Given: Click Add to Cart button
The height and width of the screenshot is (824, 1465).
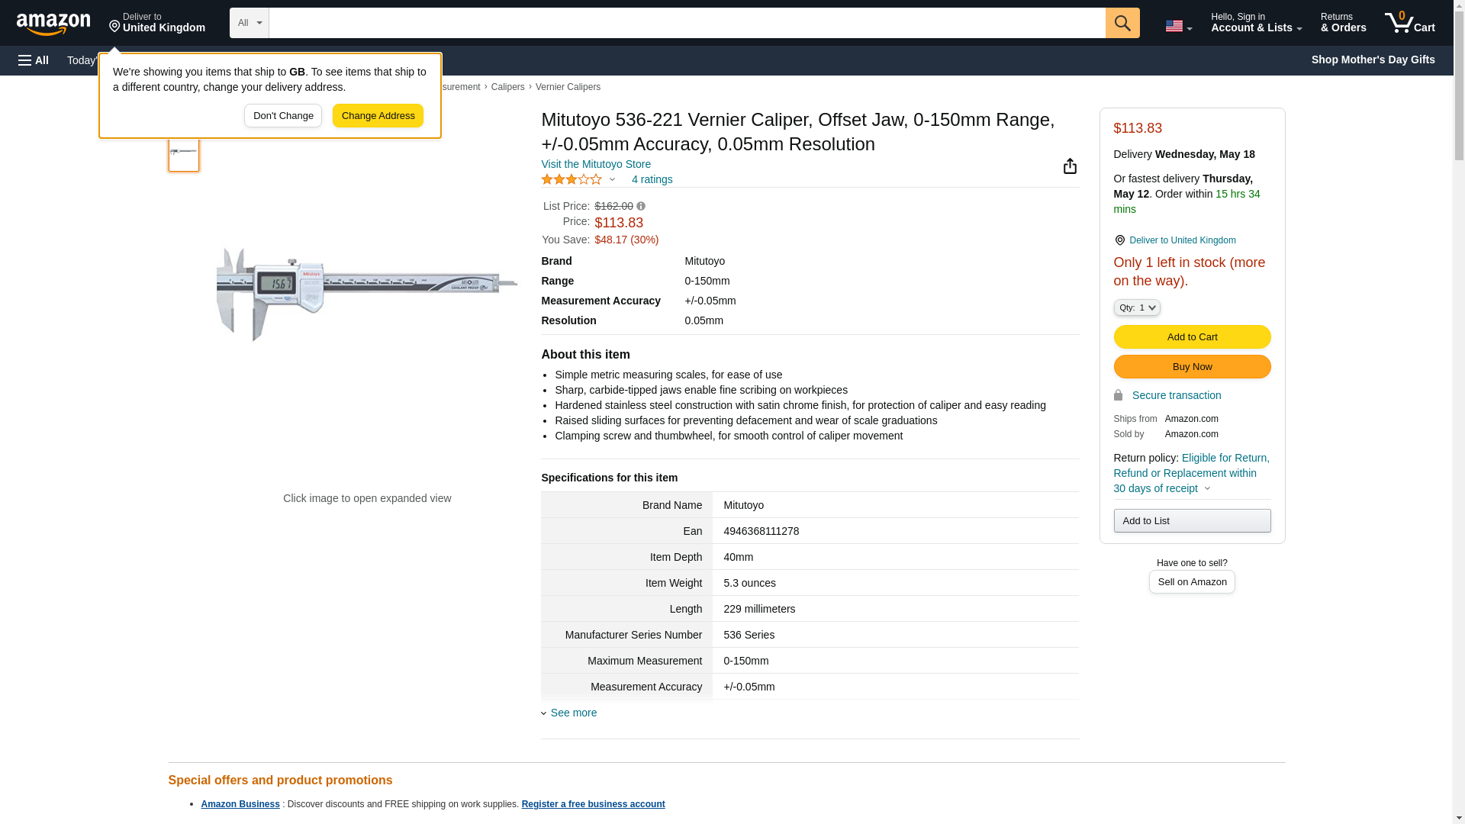Looking at the screenshot, I should (x=1192, y=336).
